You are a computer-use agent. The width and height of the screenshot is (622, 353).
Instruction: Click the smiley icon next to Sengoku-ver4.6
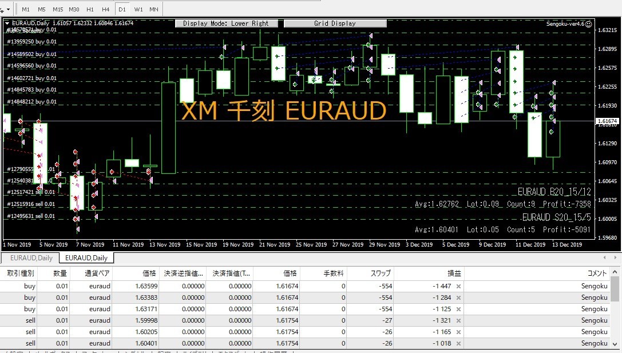coord(589,24)
